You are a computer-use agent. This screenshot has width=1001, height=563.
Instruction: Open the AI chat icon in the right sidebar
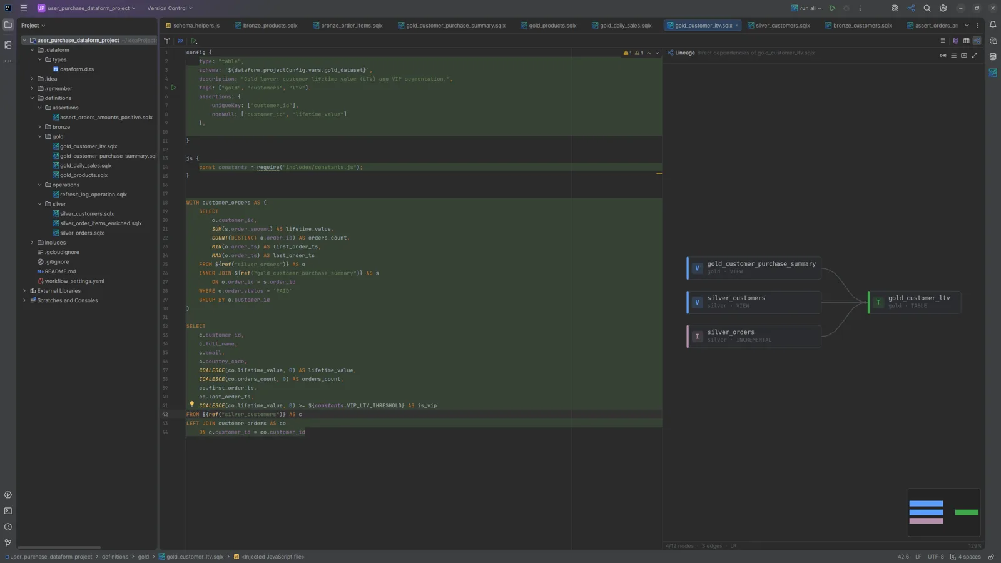(993, 41)
